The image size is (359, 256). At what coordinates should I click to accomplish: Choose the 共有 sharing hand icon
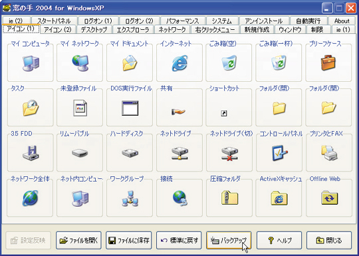pyautogui.click(x=178, y=112)
